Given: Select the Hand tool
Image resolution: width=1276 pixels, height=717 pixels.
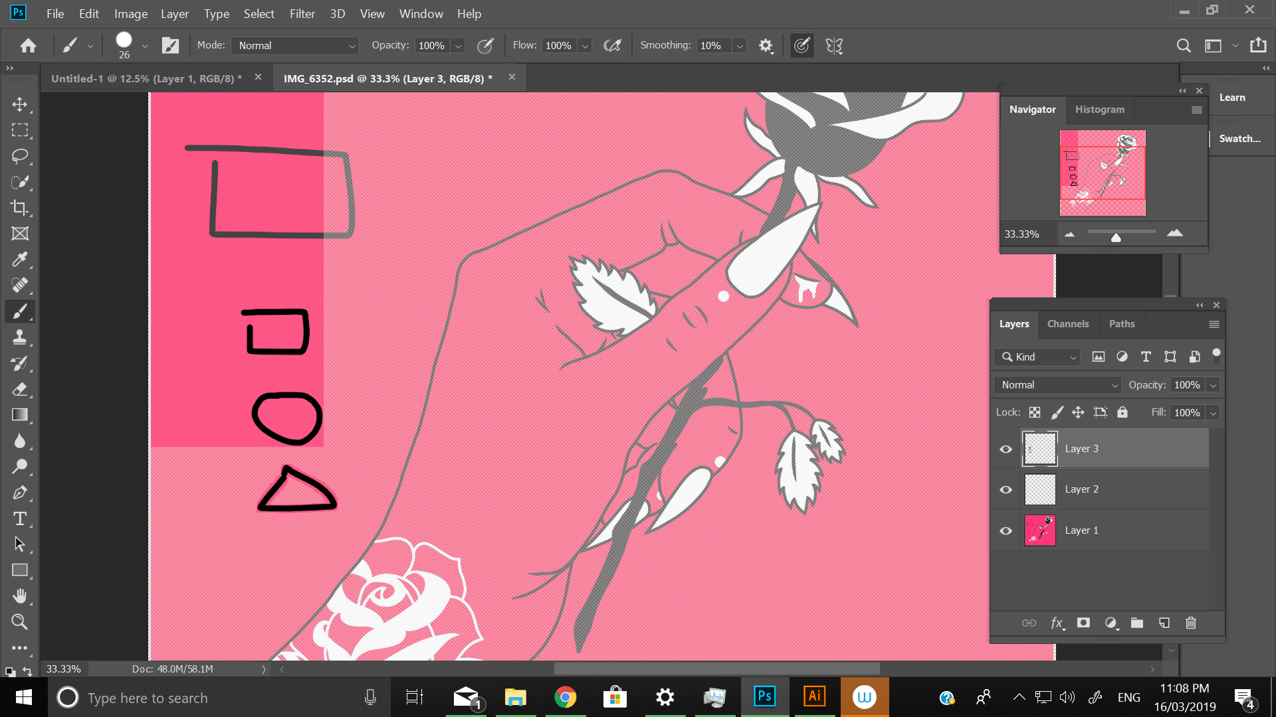Looking at the screenshot, I should point(20,596).
